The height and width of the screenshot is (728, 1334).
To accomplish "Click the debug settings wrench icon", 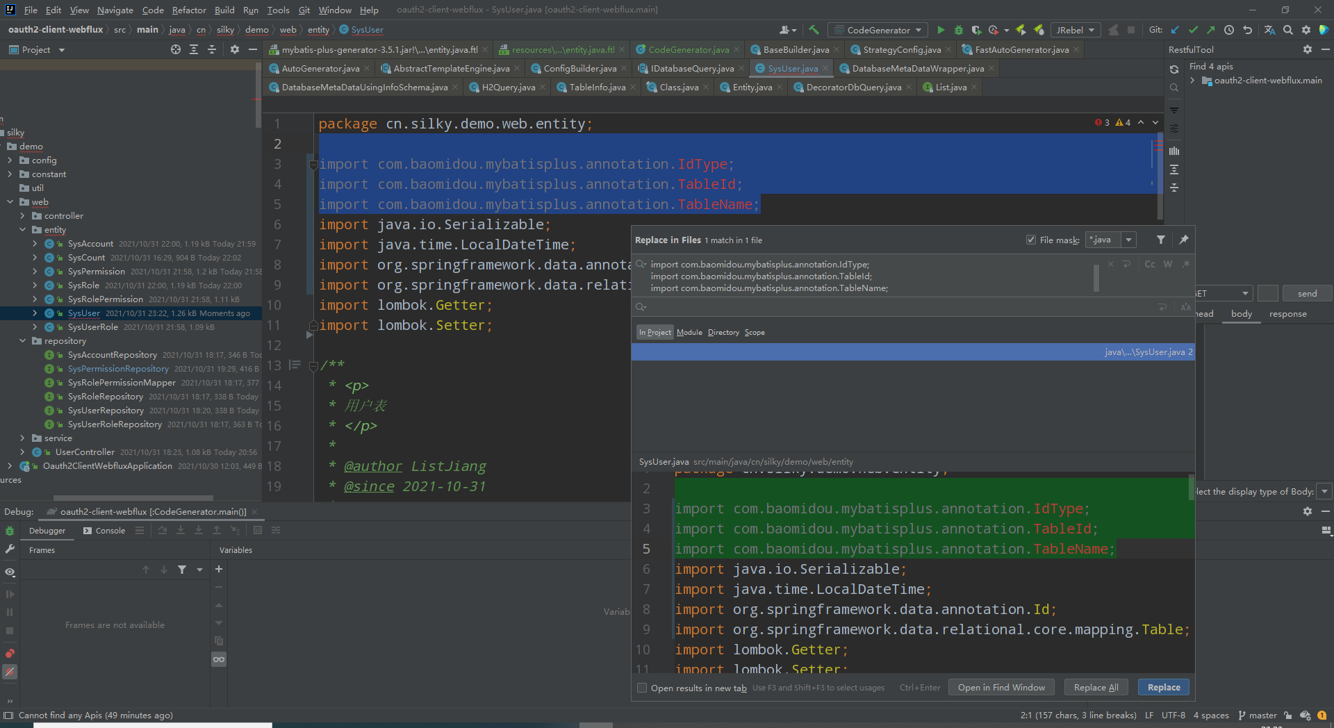I will coord(10,549).
